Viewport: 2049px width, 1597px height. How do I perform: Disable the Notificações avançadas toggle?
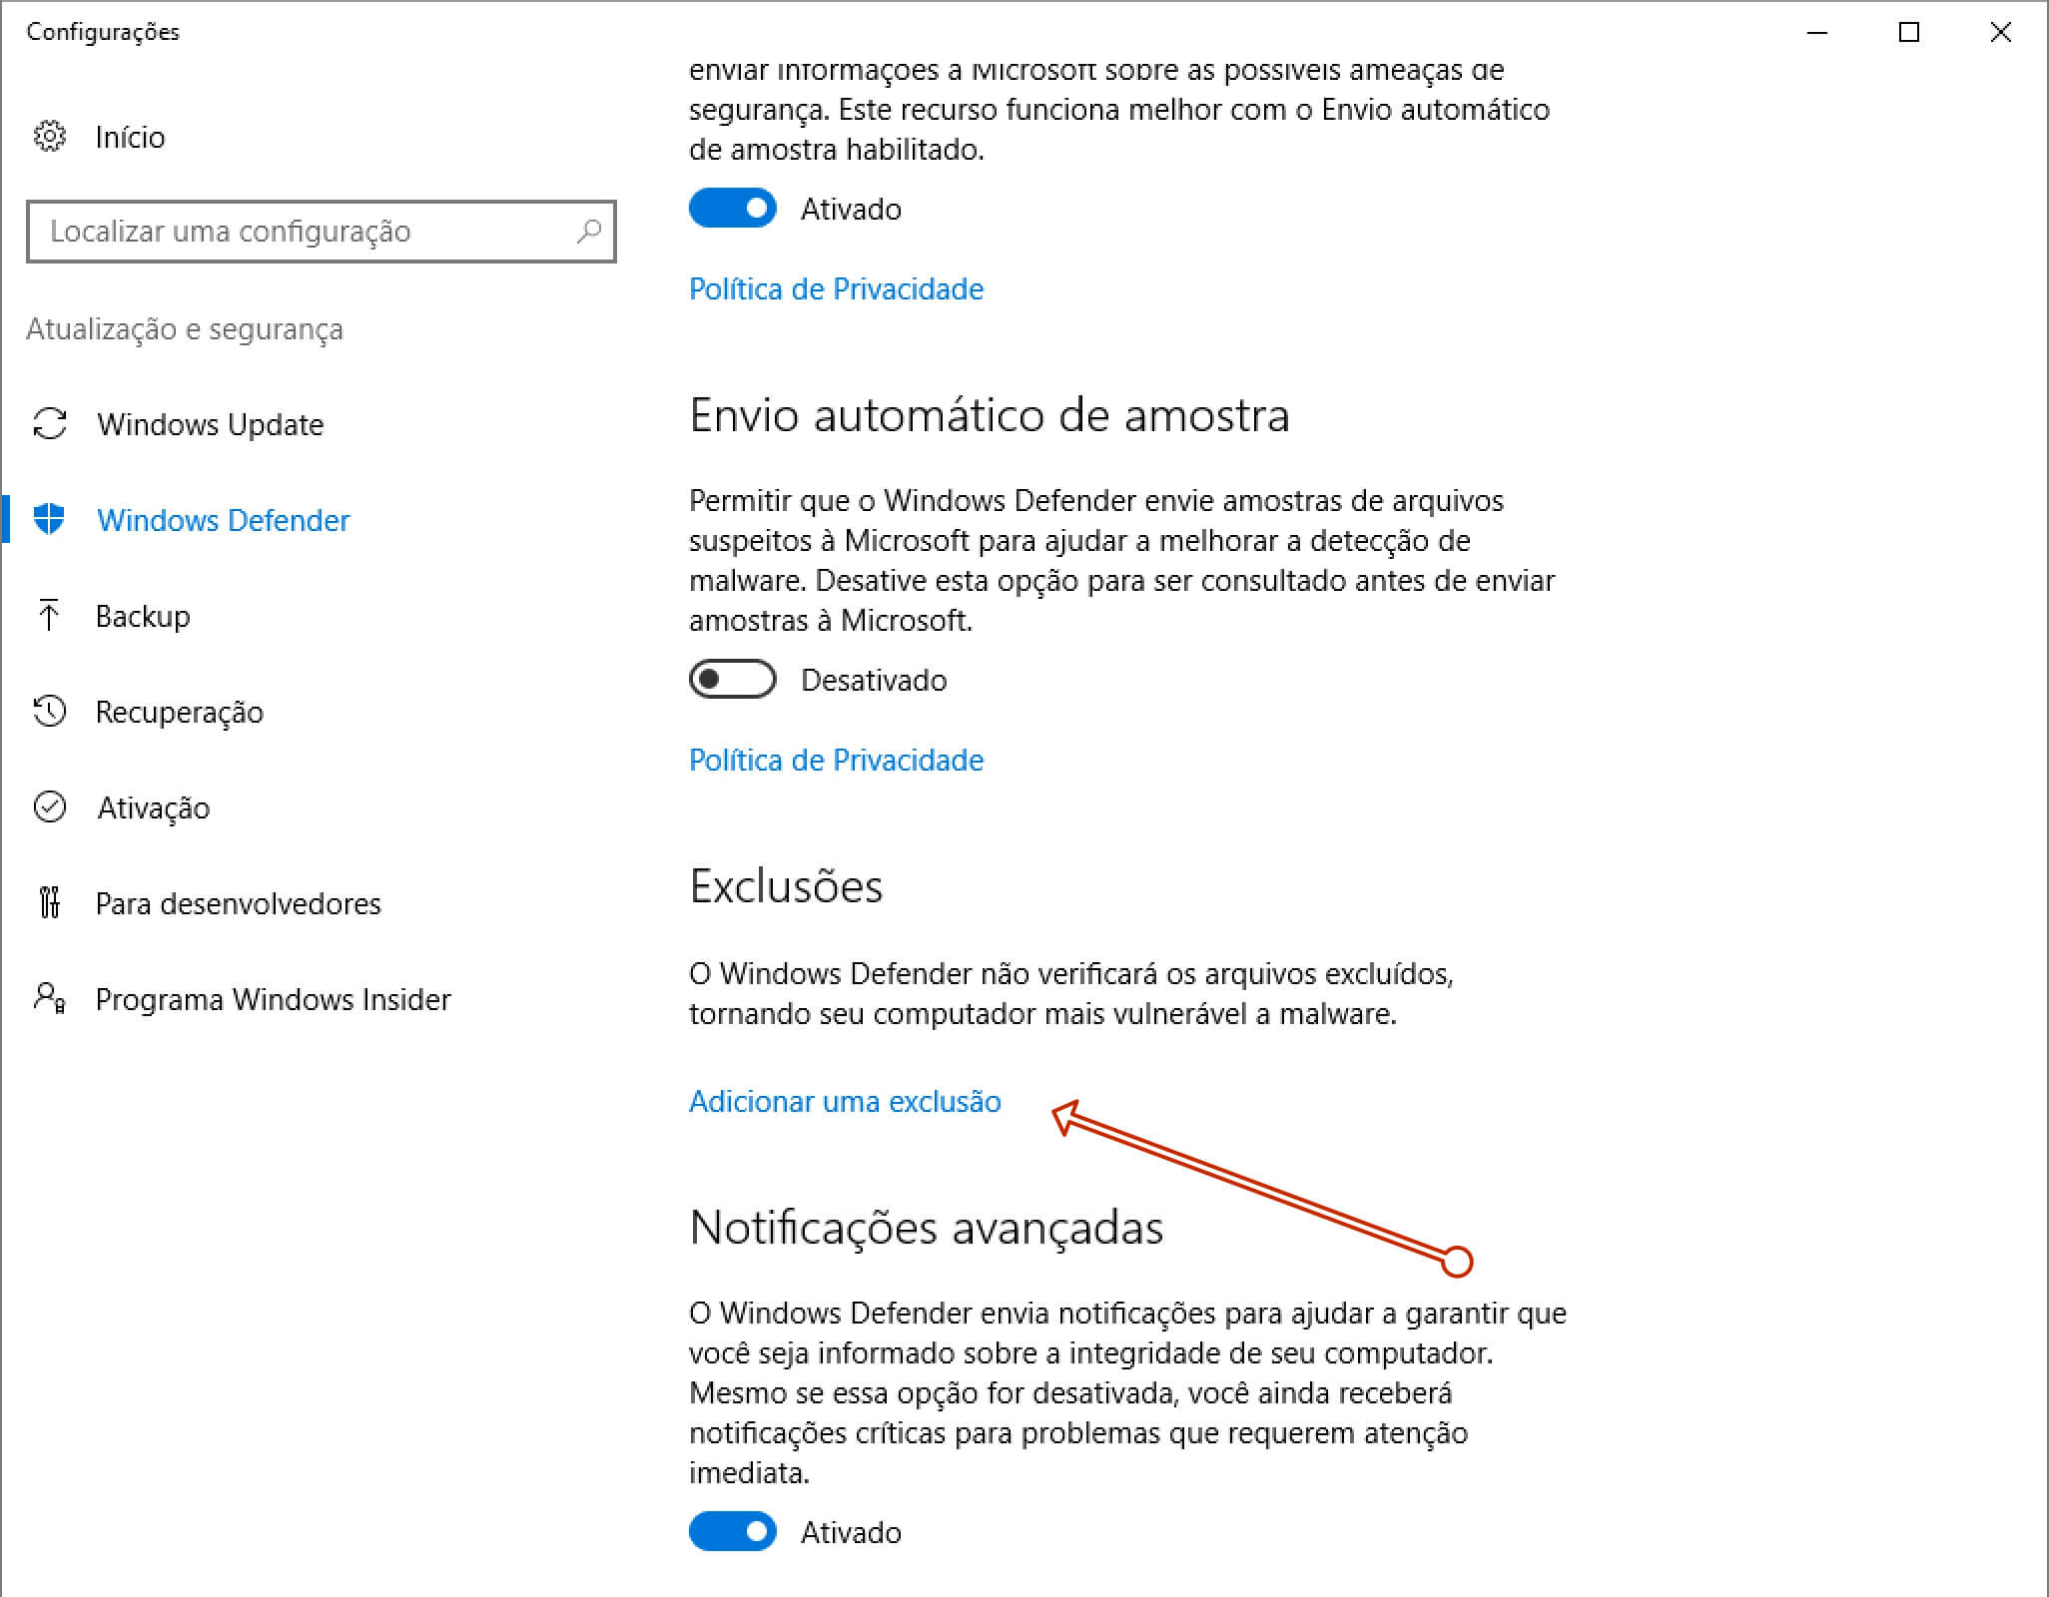(732, 1531)
